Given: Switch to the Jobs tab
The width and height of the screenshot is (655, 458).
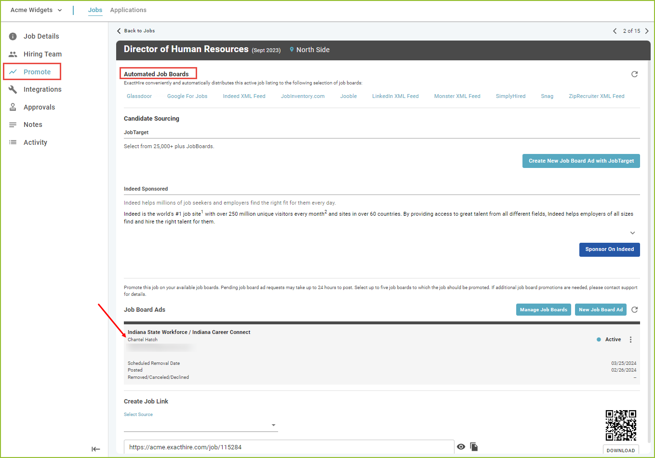Looking at the screenshot, I should pyautogui.click(x=95, y=10).
